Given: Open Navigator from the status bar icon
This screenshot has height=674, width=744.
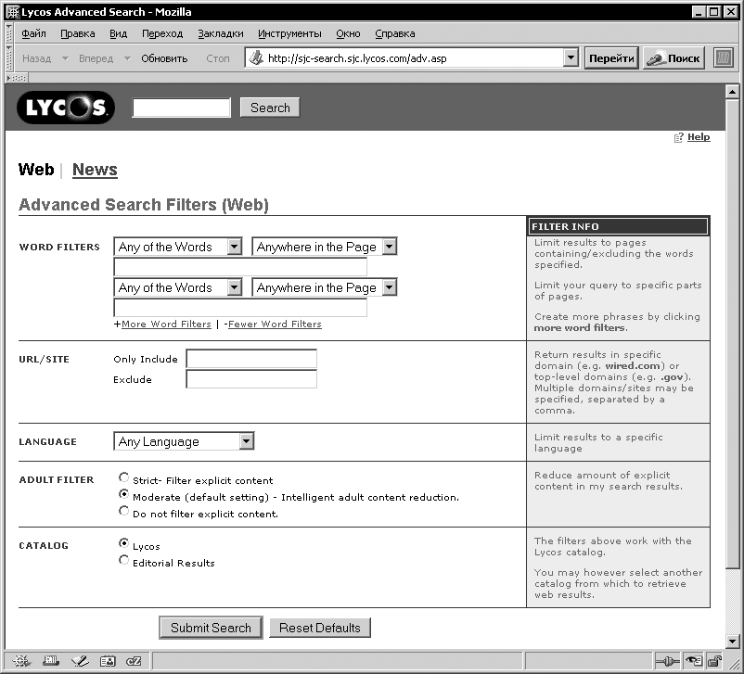Looking at the screenshot, I should click(x=21, y=661).
